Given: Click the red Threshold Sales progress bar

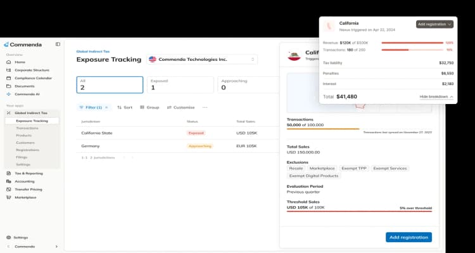Looking at the screenshot, I should (x=359, y=211).
